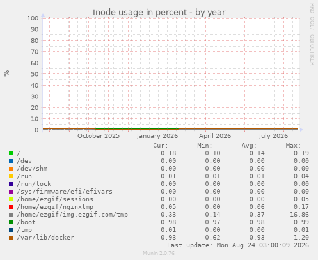Click the '%' y-axis unit label
Image resolution: width=318 pixels, height=260 pixels.
tap(6, 73)
